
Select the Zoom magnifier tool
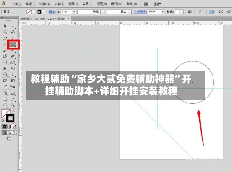[13, 105]
